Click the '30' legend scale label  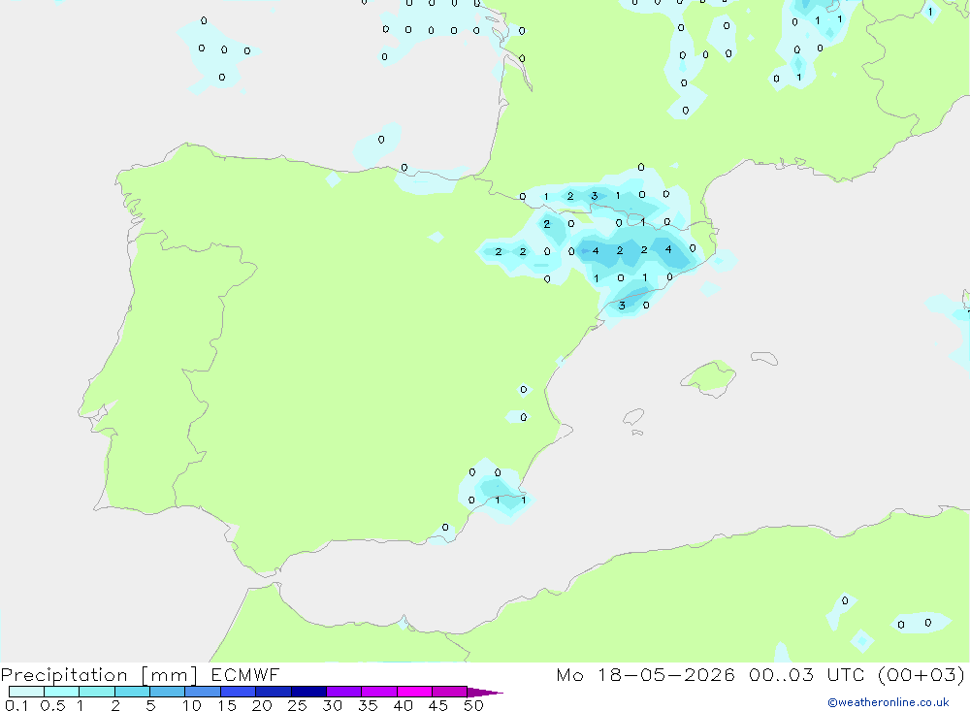(332, 705)
